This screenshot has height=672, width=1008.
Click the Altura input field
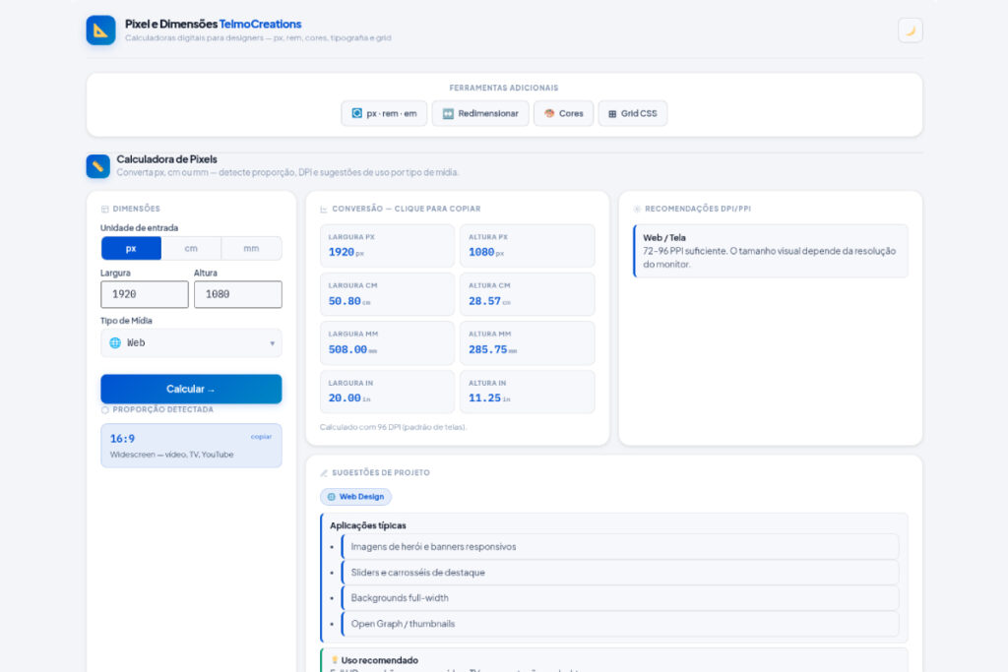pyautogui.click(x=237, y=294)
